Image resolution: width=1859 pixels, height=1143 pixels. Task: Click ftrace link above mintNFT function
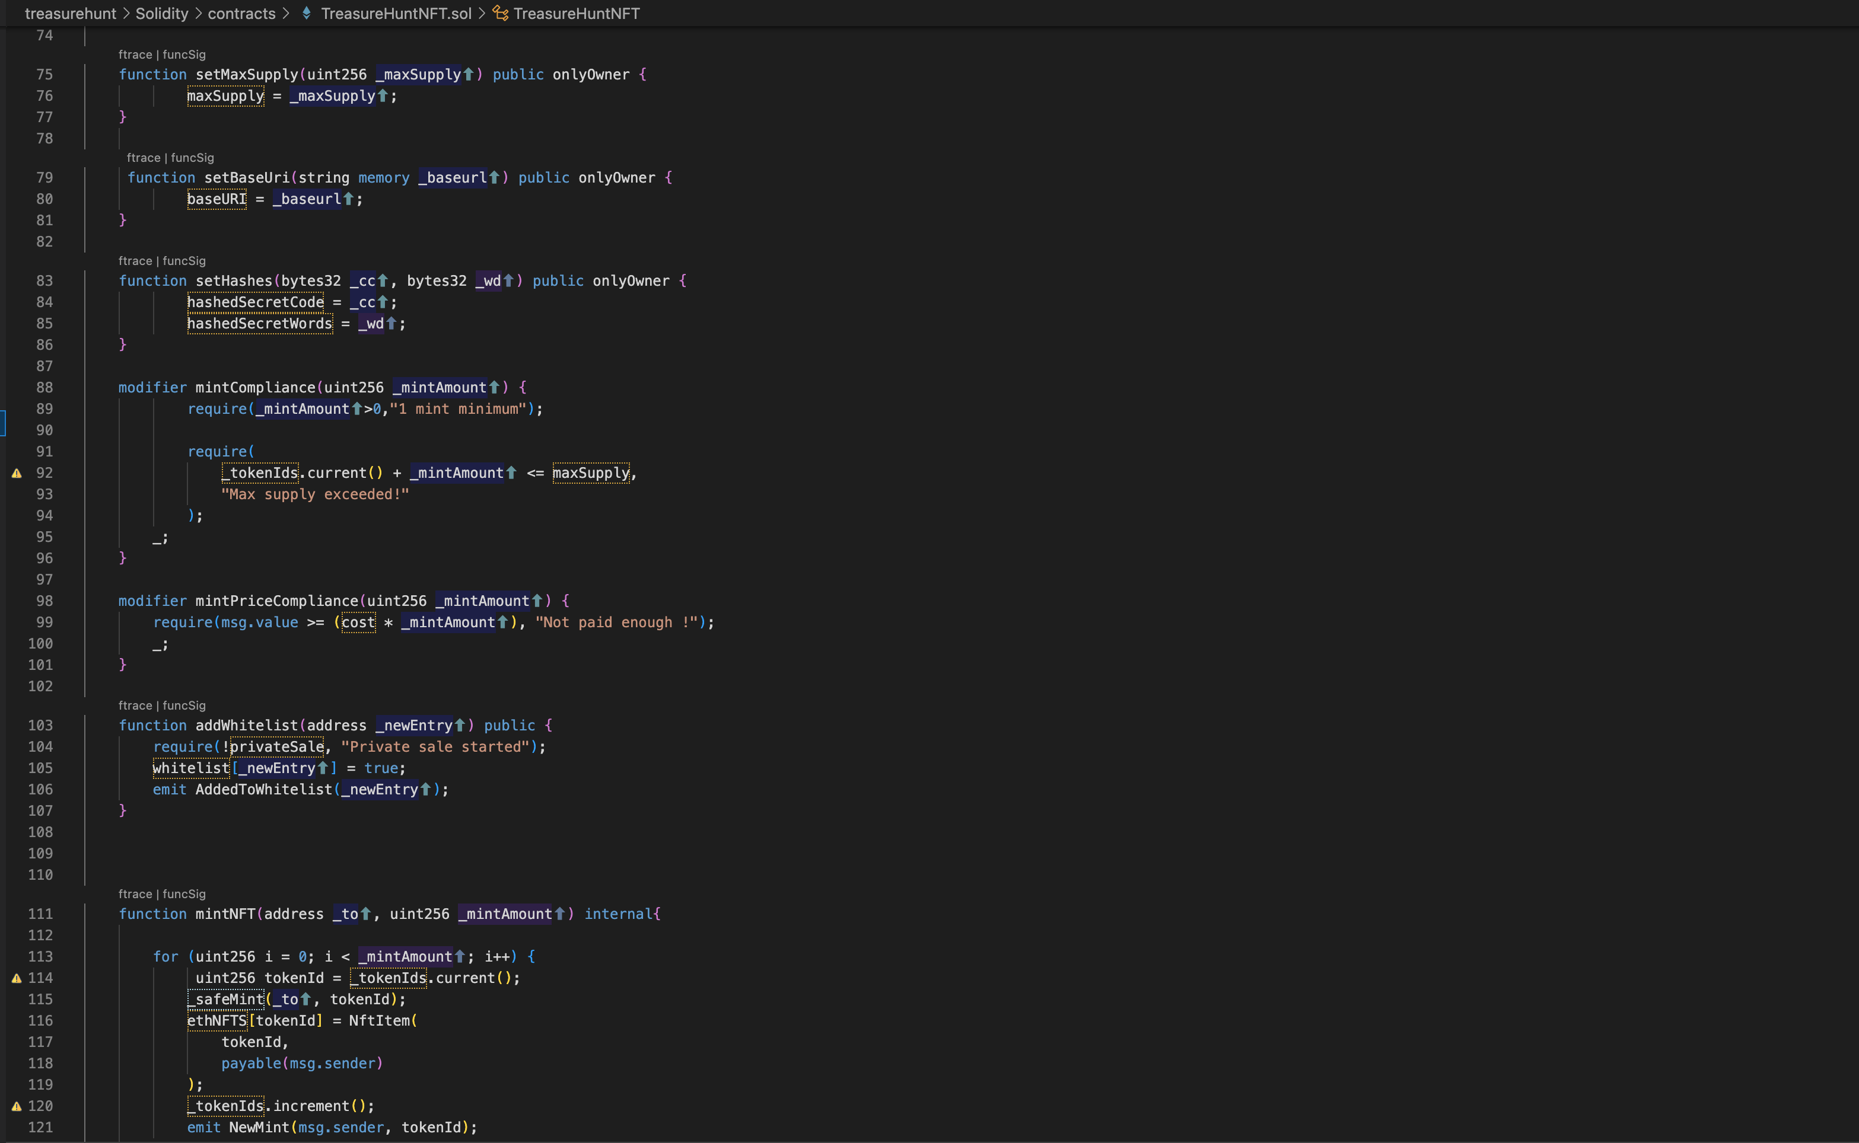click(x=135, y=894)
